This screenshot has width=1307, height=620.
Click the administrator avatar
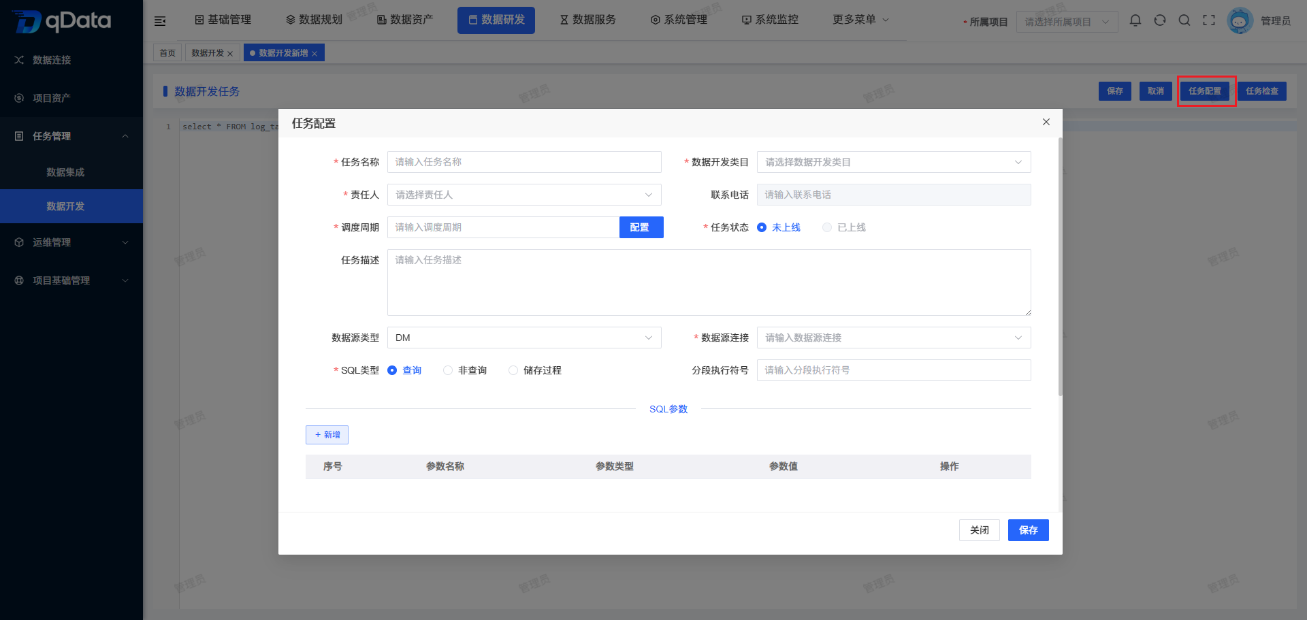pos(1240,21)
